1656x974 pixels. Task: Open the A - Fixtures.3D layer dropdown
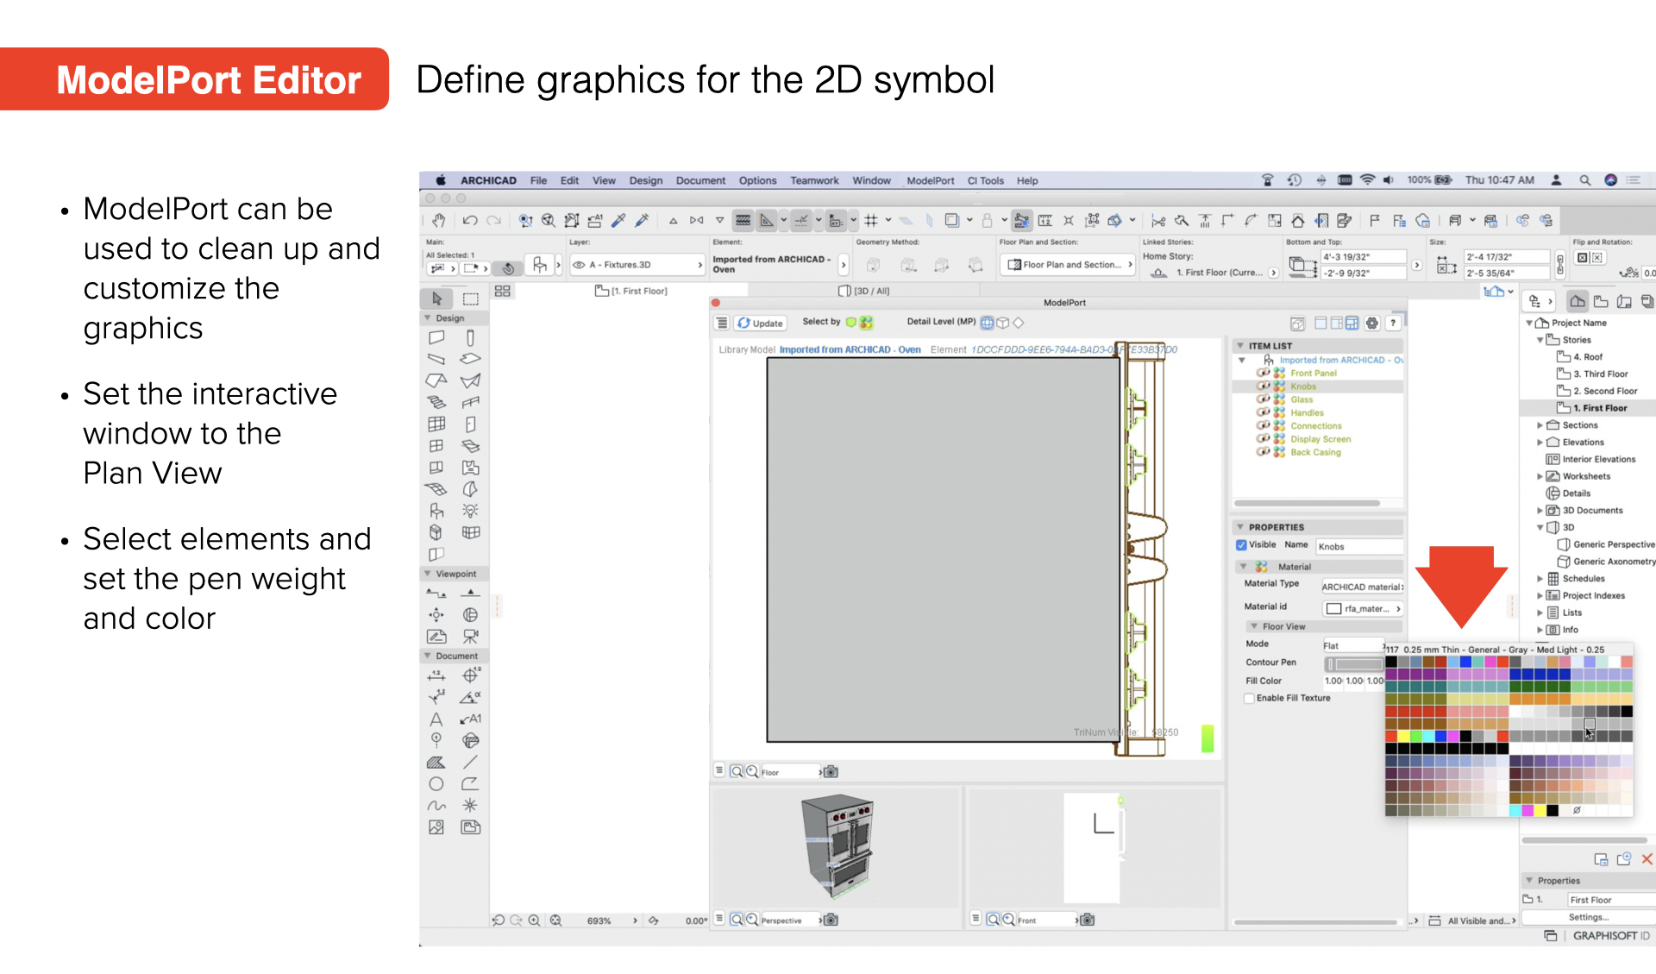(x=637, y=265)
